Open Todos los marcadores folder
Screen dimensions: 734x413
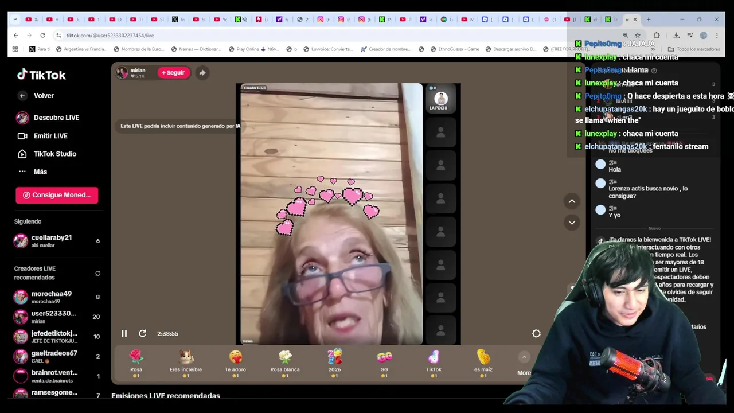tap(694, 49)
